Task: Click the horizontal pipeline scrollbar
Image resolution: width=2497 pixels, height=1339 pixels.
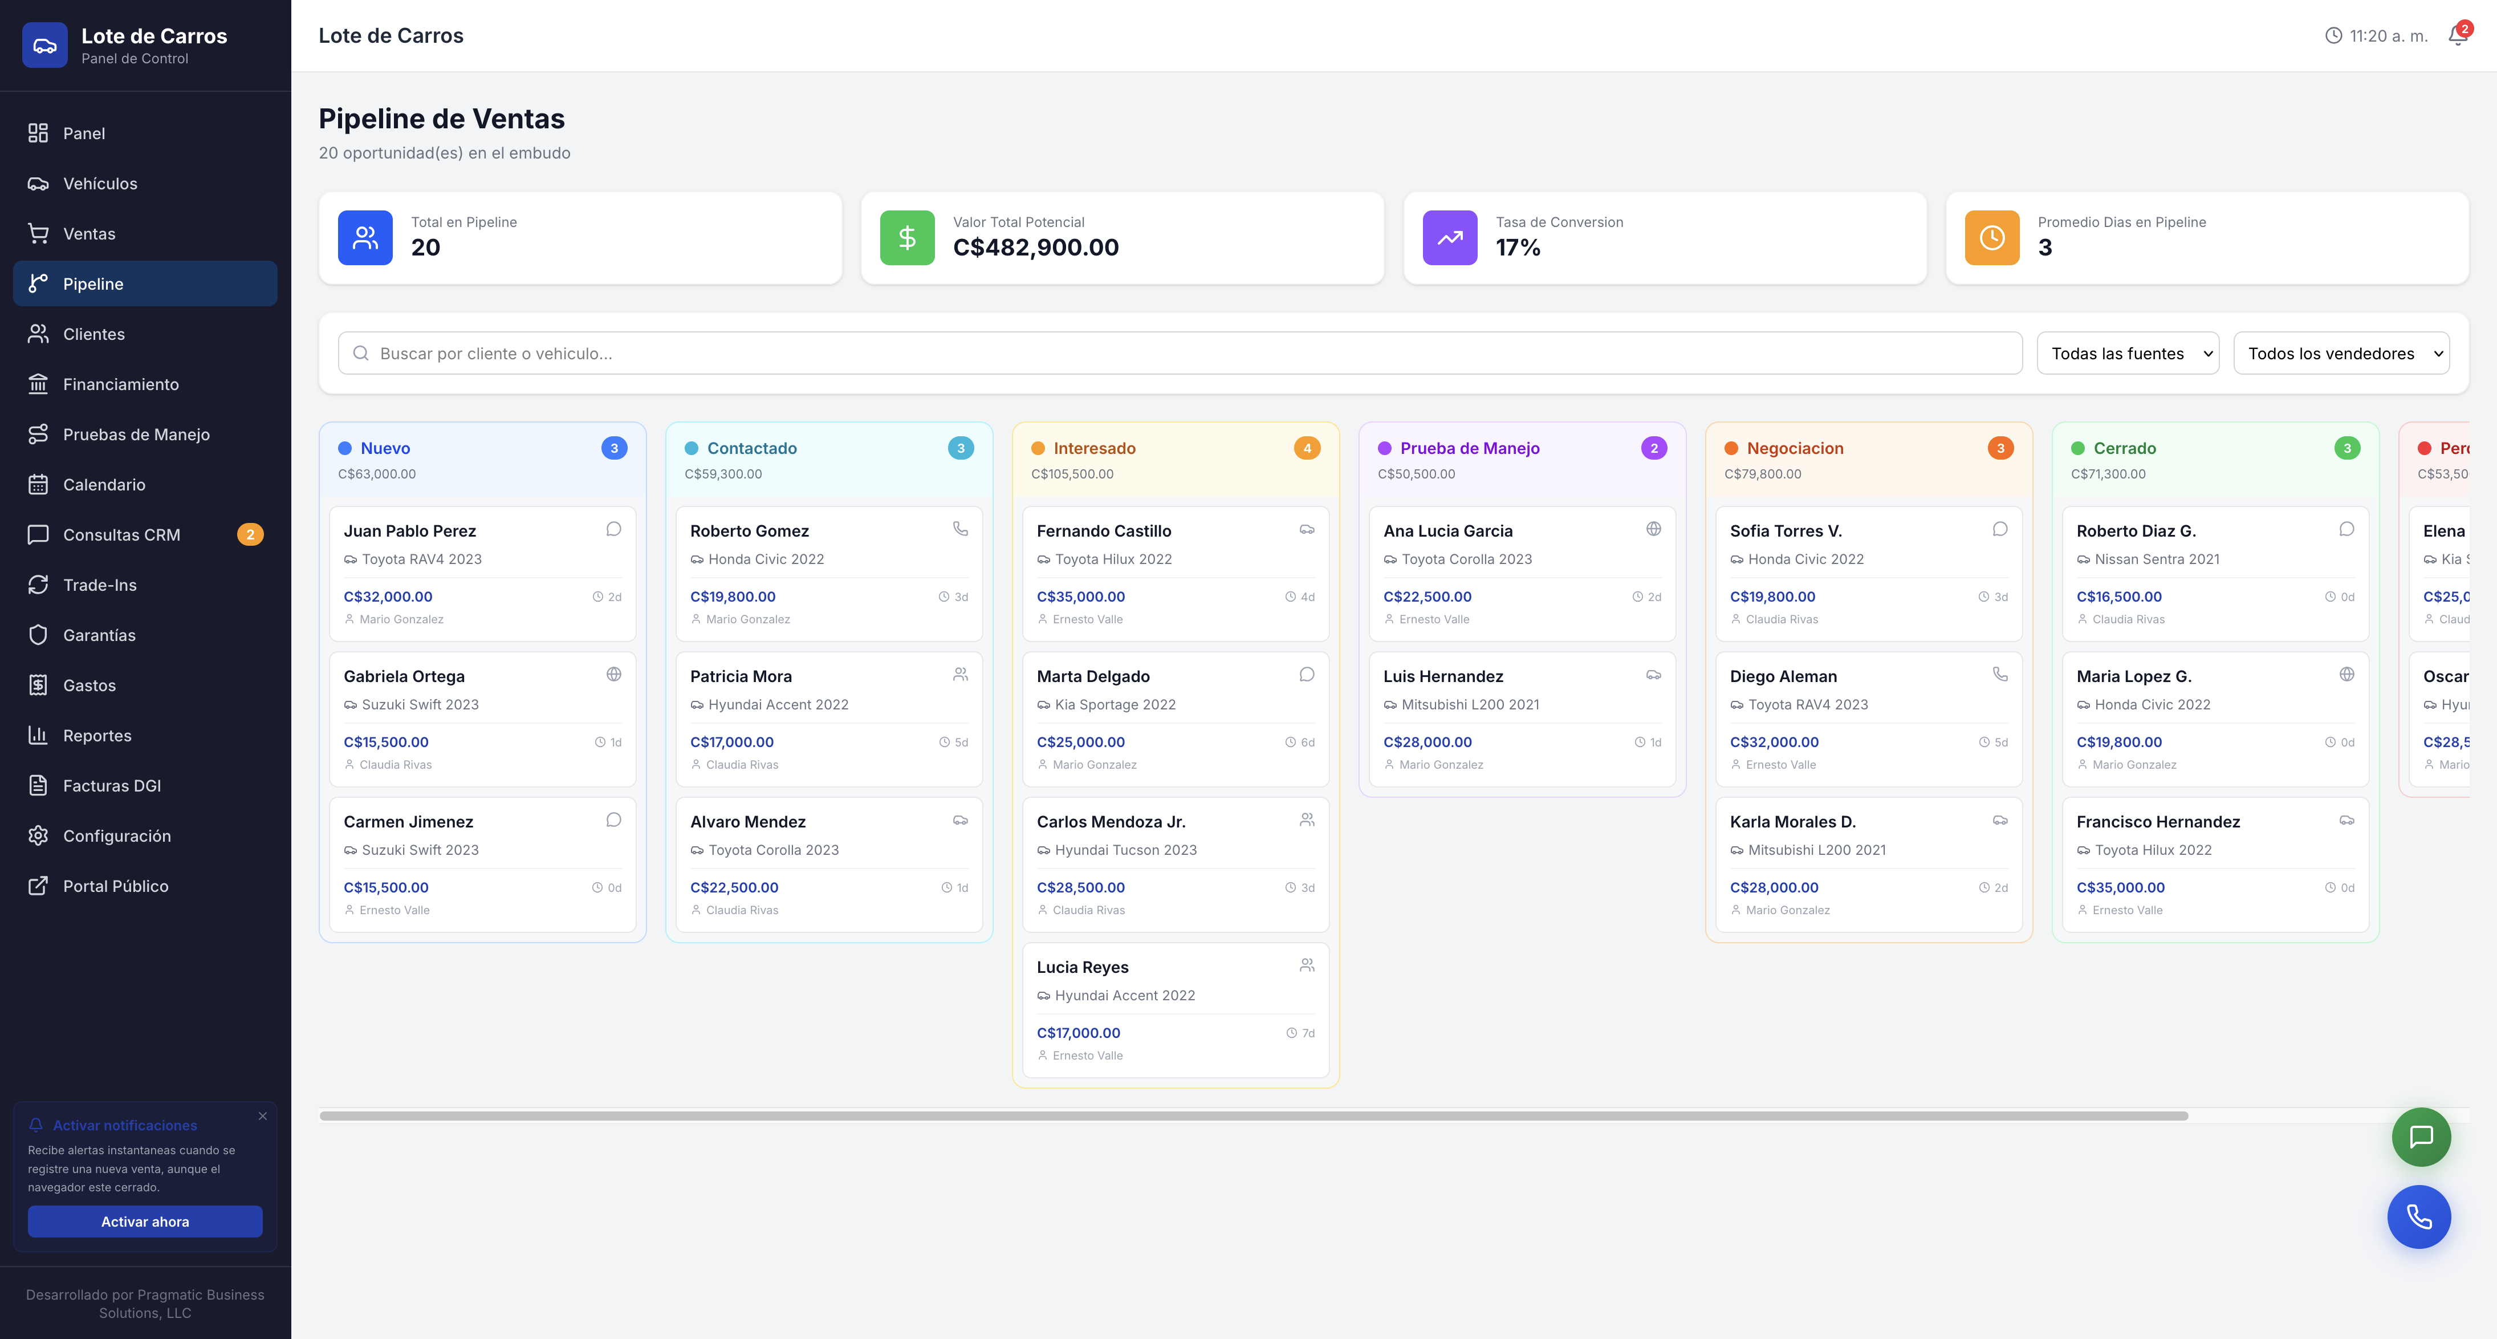Action: 1254,1116
